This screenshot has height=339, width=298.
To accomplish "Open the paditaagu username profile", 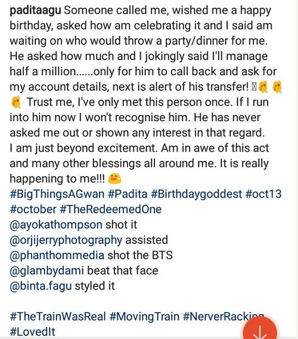I will click(35, 11).
